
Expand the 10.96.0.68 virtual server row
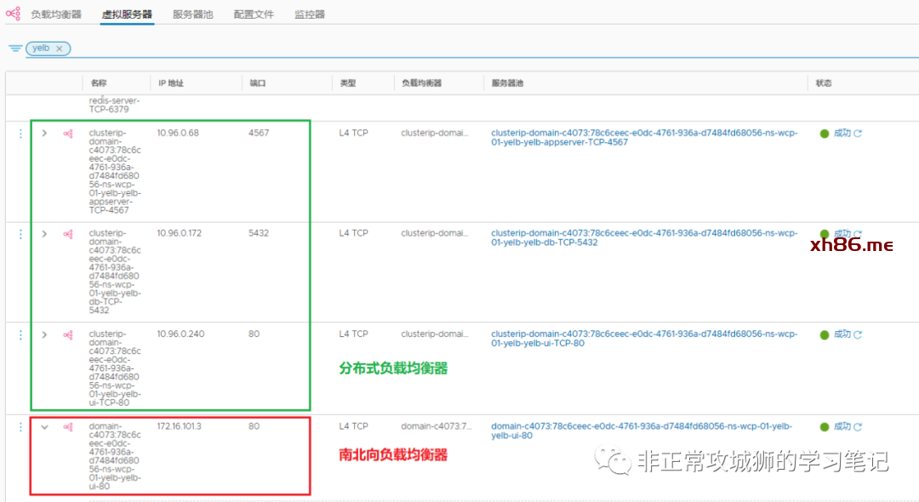click(x=45, y=134)
